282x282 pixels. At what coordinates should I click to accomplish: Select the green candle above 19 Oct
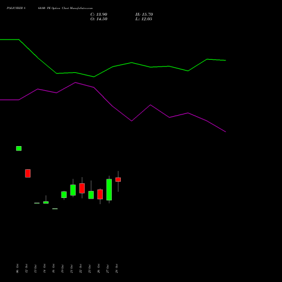click(x=64, y=195)
